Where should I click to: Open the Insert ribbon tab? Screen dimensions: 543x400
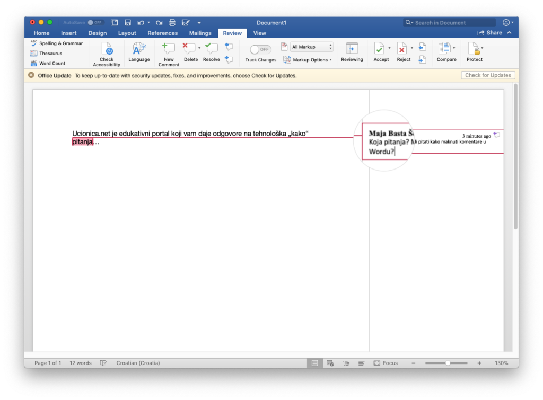(68, 33)
